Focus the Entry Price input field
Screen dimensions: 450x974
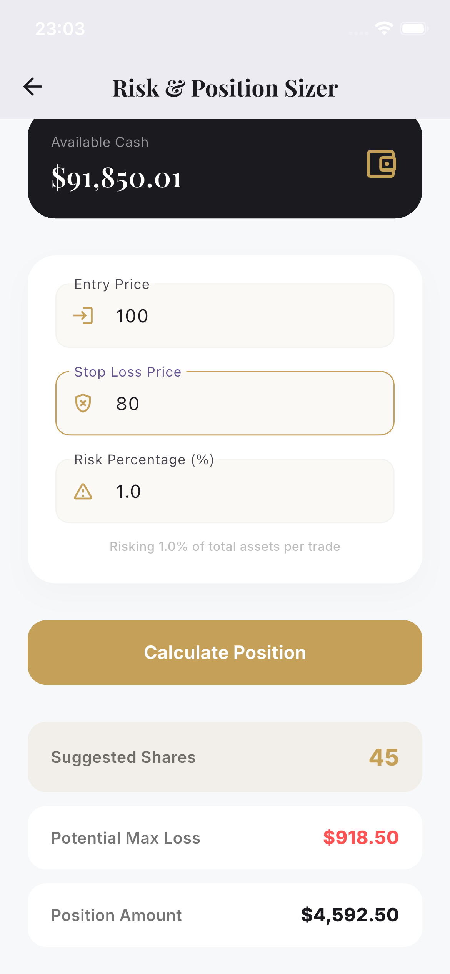(x=246, y=316)
